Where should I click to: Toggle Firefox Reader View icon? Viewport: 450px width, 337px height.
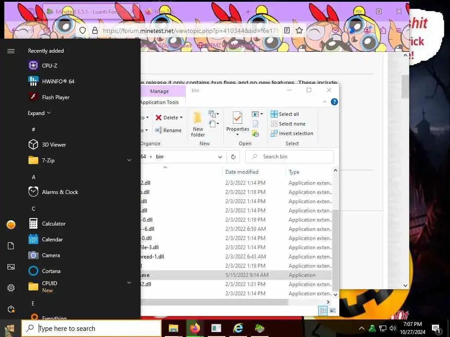[x=287, y=30]
